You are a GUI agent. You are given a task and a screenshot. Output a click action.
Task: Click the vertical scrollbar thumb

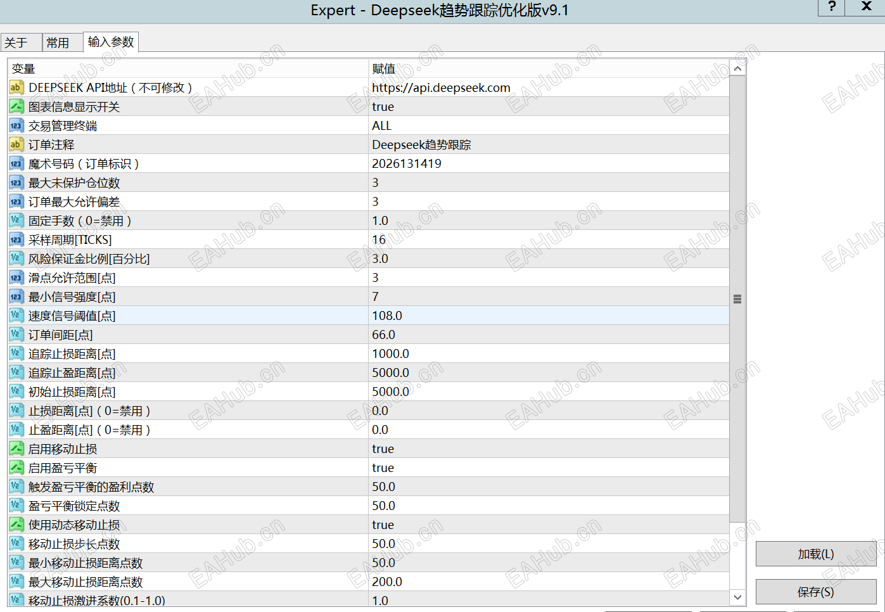coord(737,300)
